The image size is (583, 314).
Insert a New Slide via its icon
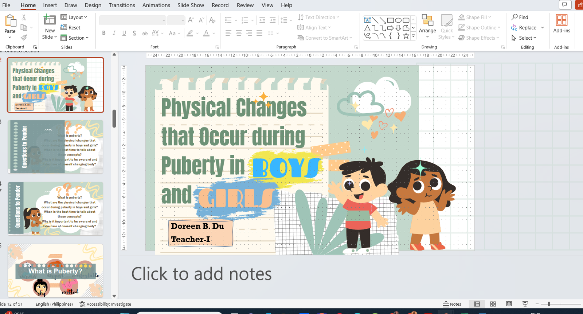tap(50, 20)
